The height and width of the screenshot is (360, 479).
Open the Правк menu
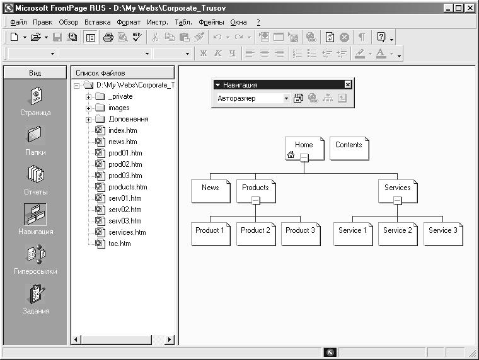pos(42,22)
